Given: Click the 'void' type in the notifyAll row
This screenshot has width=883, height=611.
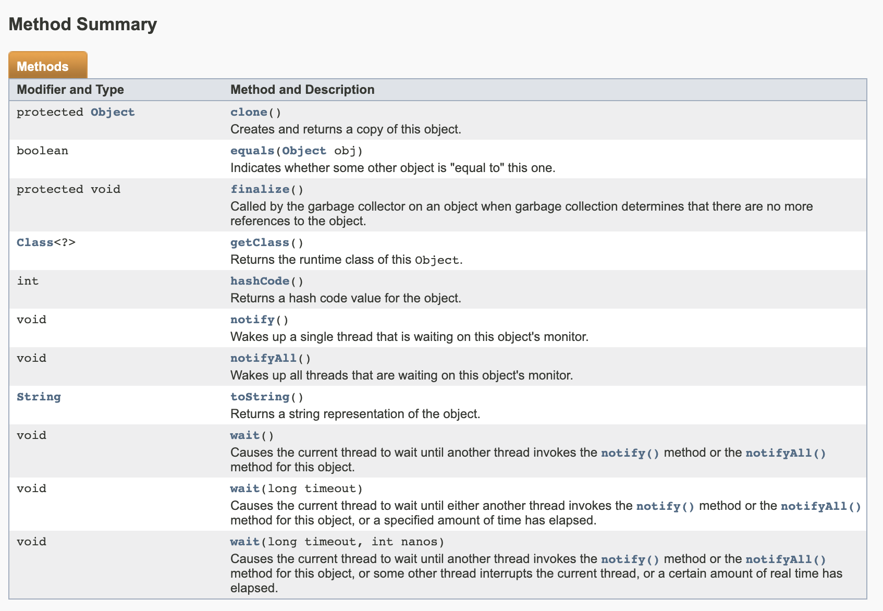Looking at the screenshot, I should (x=31, y=358).
